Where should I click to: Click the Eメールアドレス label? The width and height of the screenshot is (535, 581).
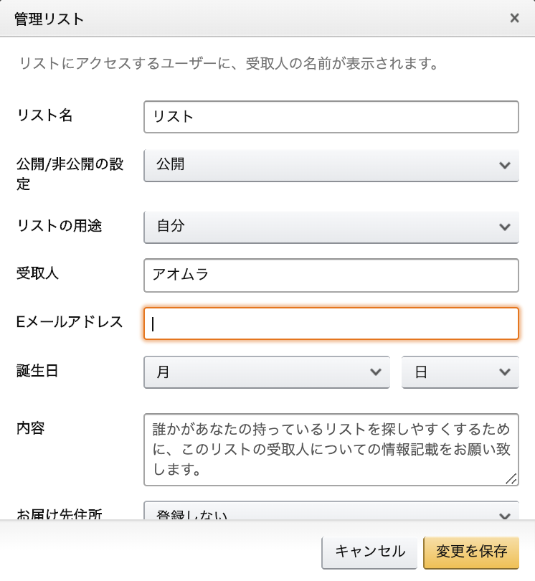pyautogui.click(x=70, y=321)
